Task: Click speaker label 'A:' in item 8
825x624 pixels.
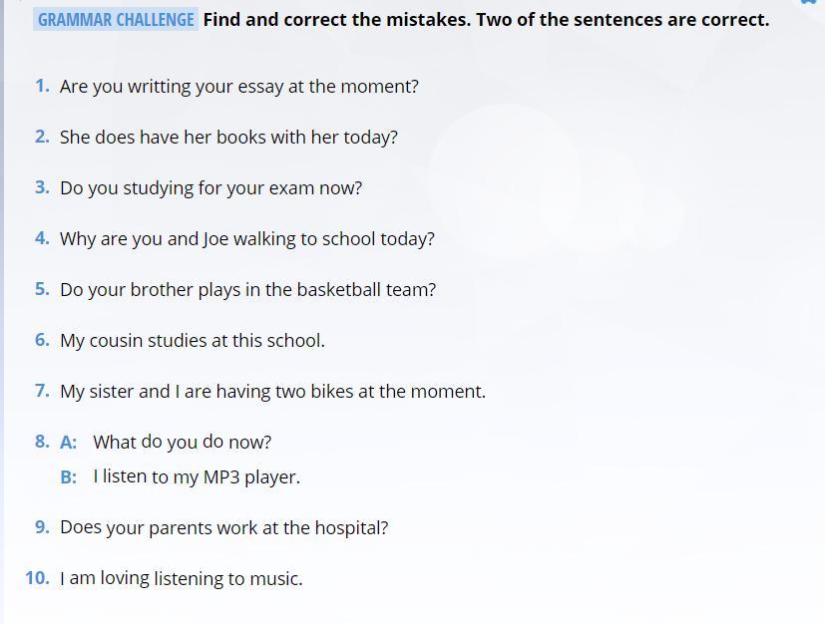Action: [69, 443]
